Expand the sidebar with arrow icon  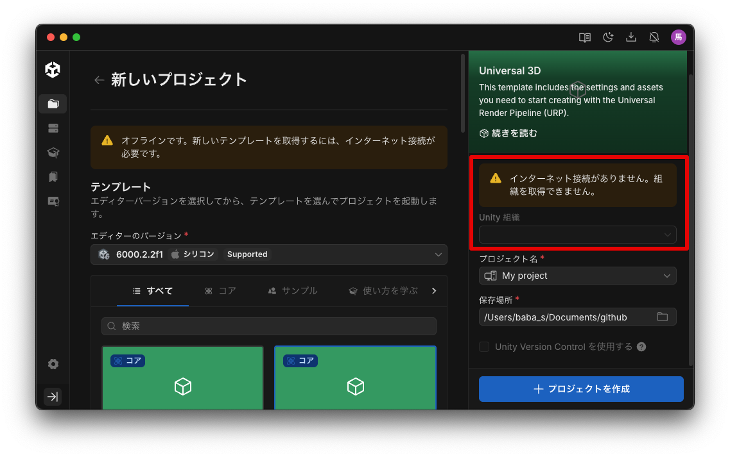pyautogui.click(x=53, y=397)
